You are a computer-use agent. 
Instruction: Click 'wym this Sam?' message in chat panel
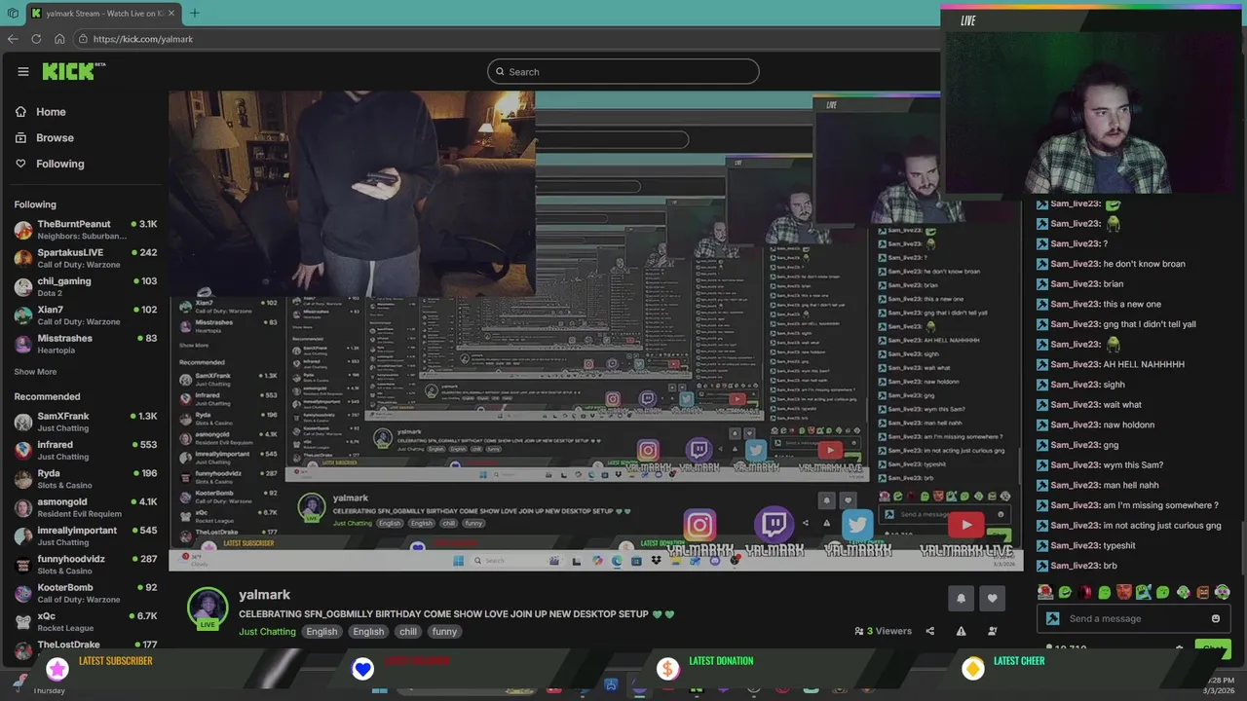tap(1133, 465)
